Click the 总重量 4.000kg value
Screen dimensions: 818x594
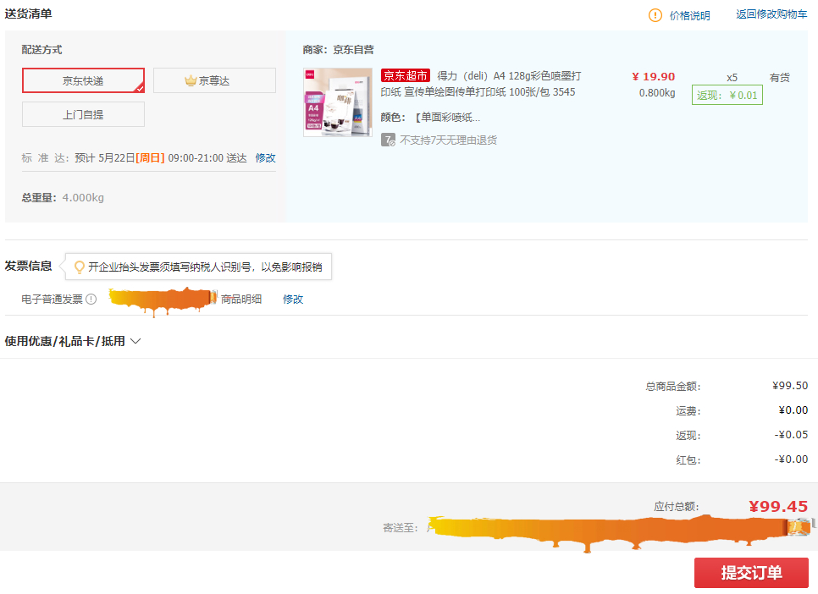[x=83, y=198]
